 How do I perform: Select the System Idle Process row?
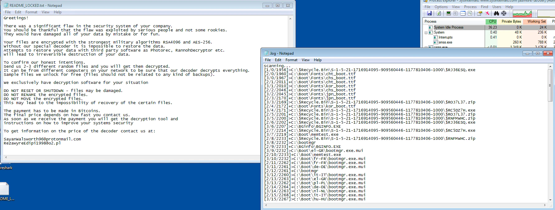tap(489, 27)
